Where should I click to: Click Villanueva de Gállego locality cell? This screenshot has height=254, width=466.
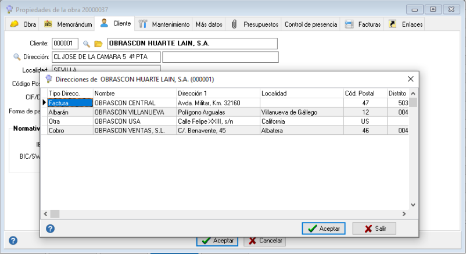[302, 112]
